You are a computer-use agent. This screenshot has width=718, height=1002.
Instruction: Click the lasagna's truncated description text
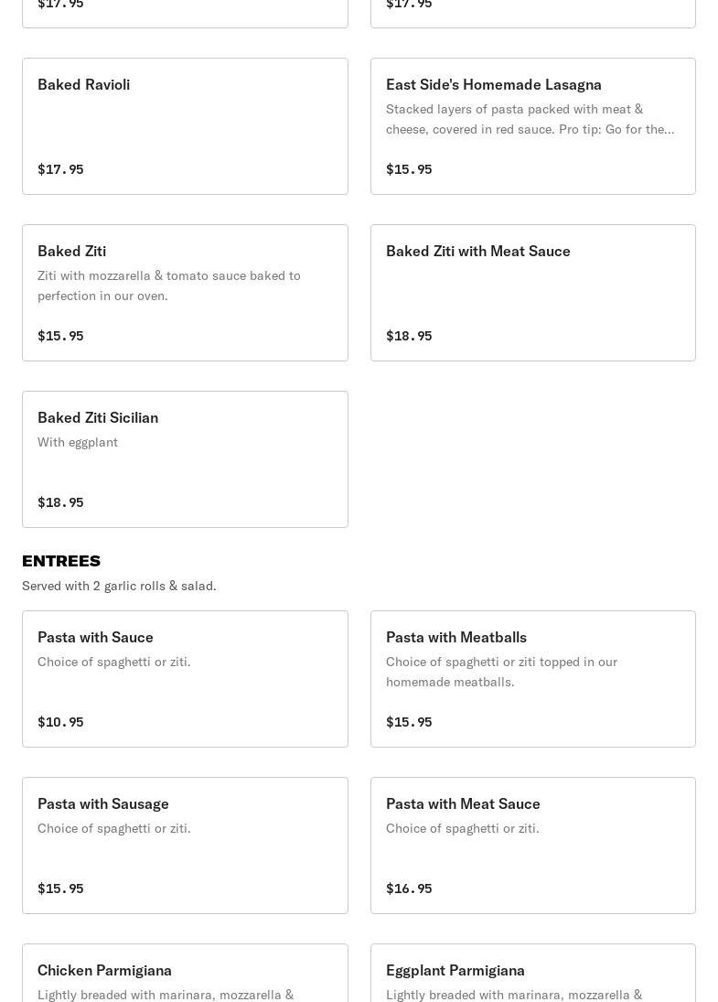click(x=530, y=119)
